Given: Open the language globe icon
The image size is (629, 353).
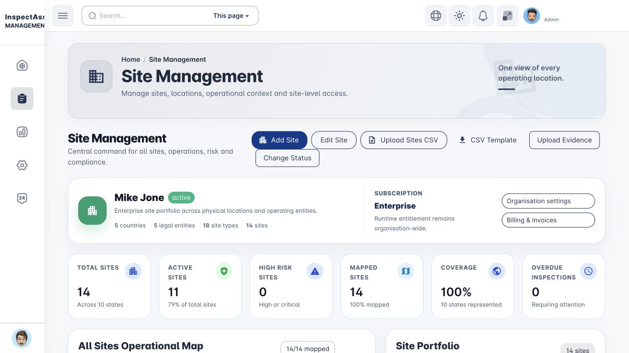Looking at the screenshot, I should [436, 16].
